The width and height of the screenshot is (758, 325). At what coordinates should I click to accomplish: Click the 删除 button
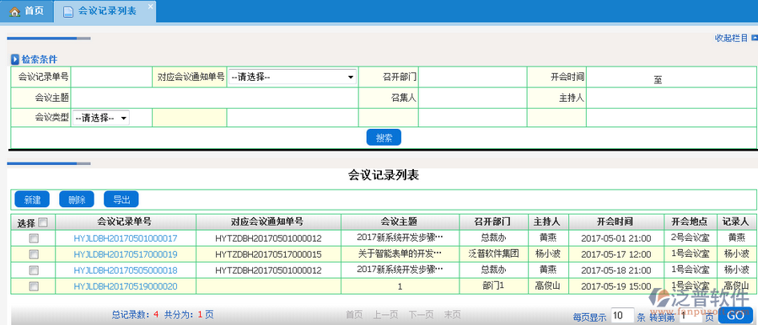pyautogui.click(x=77, y=200)
